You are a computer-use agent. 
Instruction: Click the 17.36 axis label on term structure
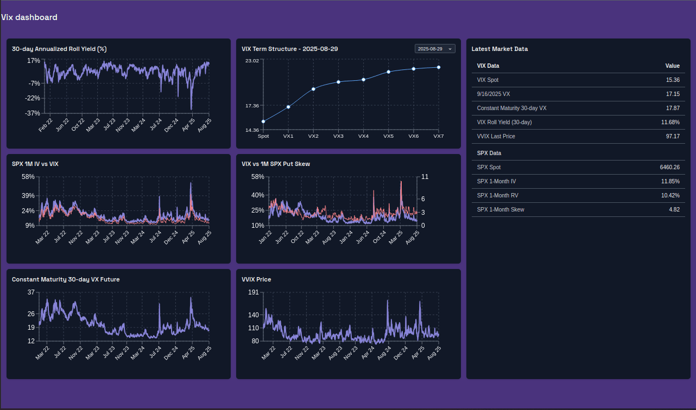point(252,105)
